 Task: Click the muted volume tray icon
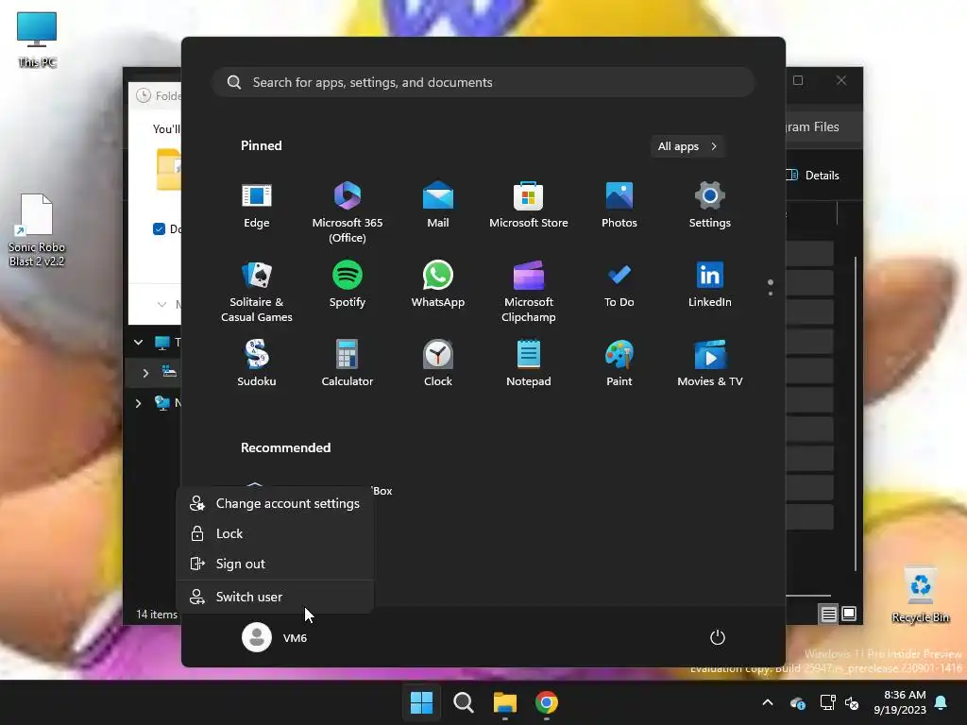[x=852, y=702]
